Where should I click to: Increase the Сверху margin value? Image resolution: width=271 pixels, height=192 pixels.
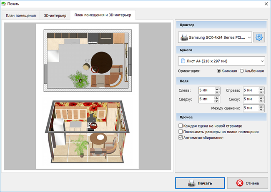(217, 98)
